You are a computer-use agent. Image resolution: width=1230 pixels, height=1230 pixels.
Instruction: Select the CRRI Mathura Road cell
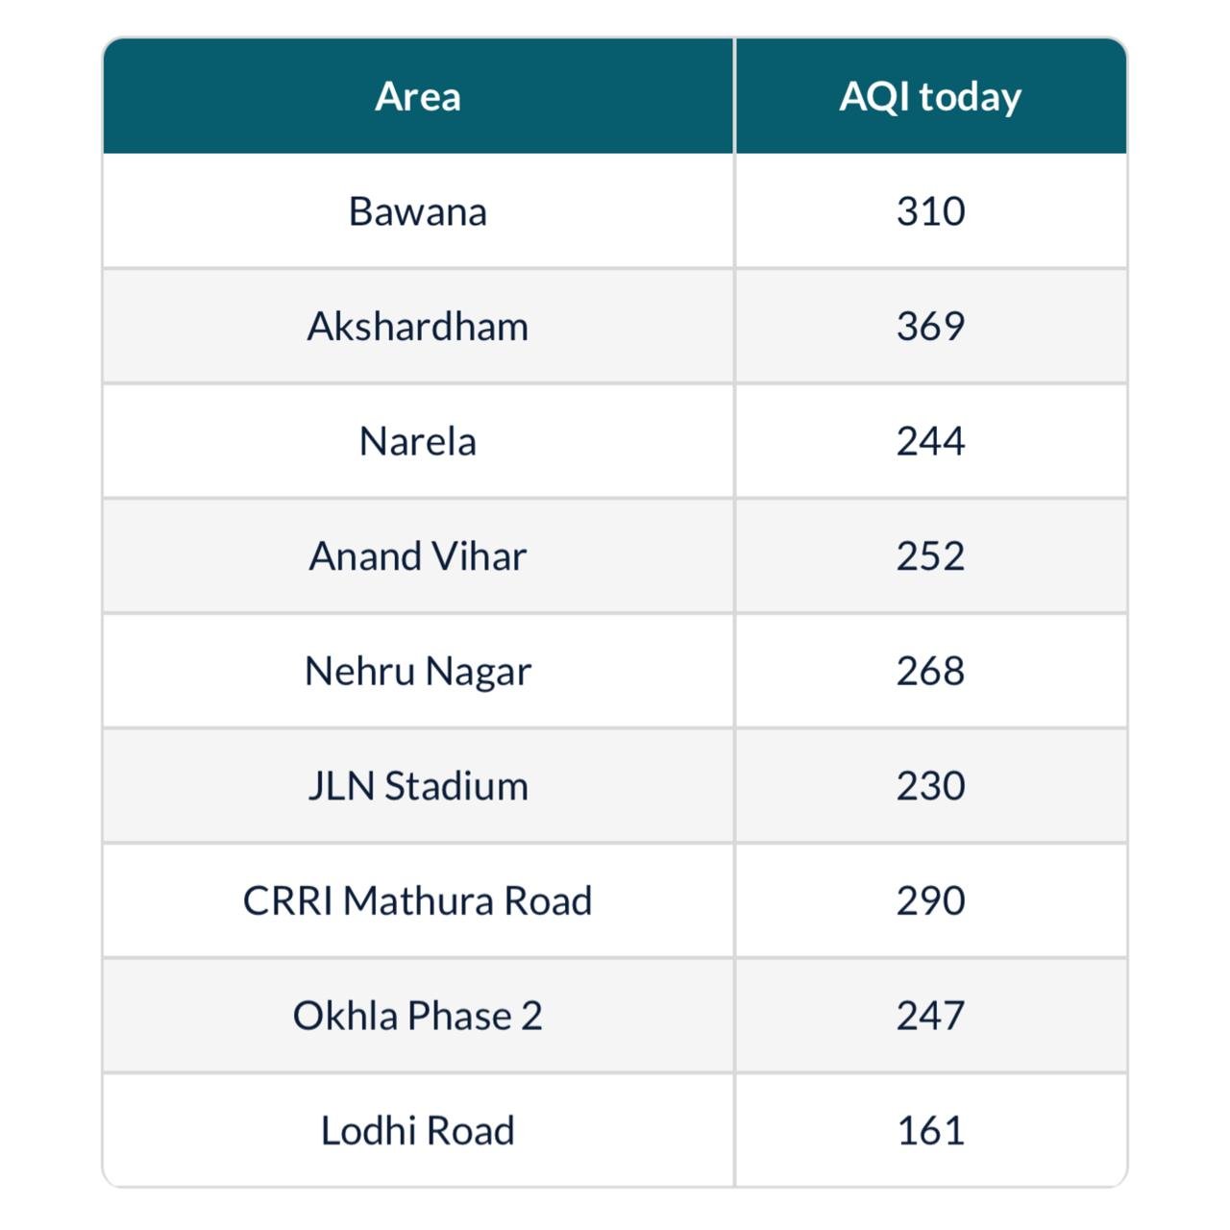pyautogui.click(x=418, y=900)
